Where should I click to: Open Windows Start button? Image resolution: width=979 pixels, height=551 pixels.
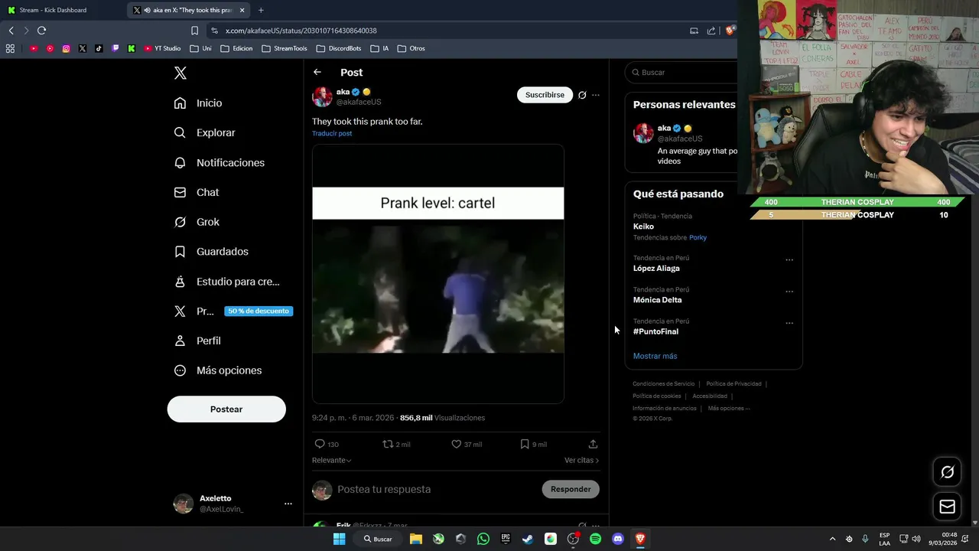[x=339, y=539]
